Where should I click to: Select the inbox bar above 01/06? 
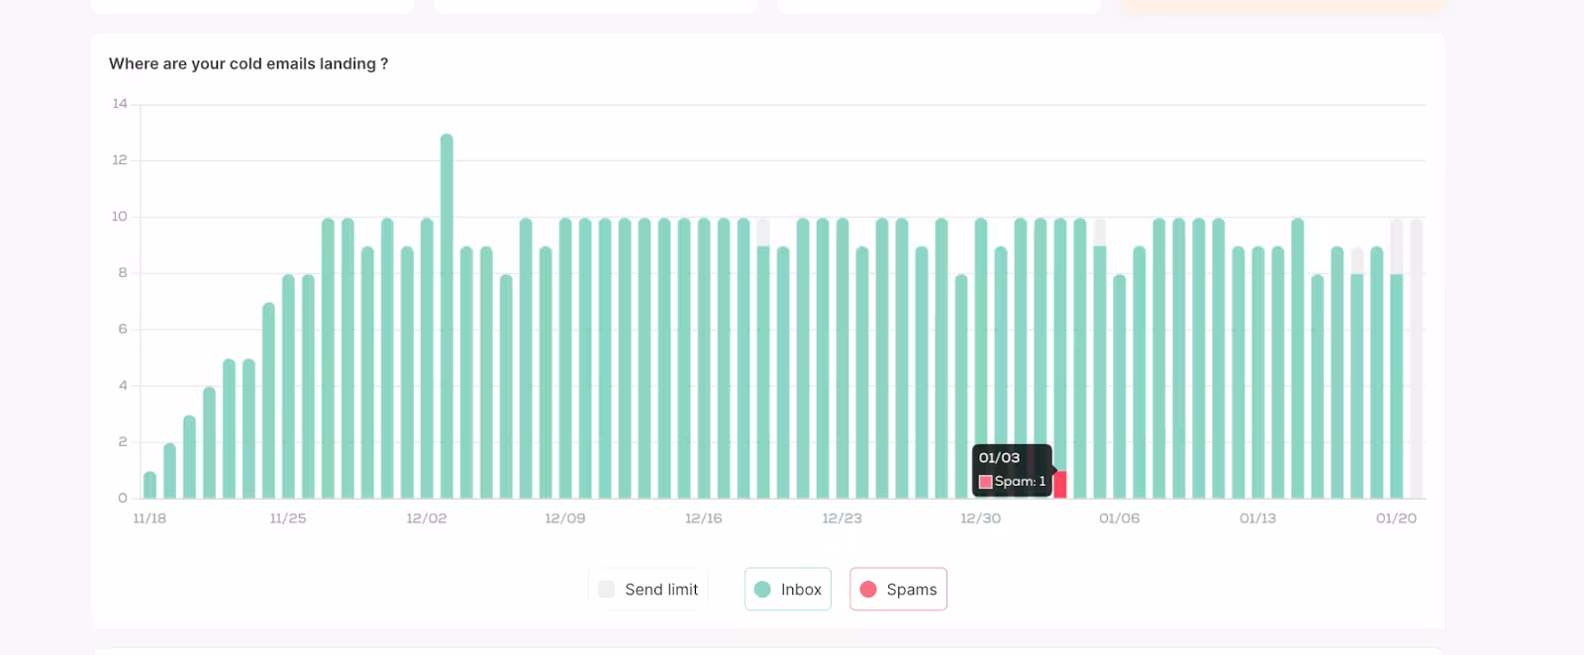[x=1120, y=386]
